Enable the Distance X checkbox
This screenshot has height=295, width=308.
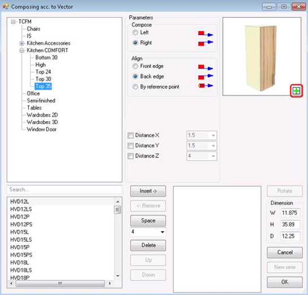tap(130, 135)
